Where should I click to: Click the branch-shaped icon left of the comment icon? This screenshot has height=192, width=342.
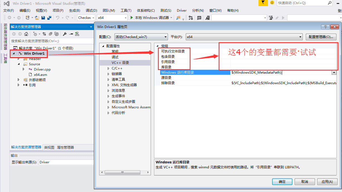click(x=190, y=18)
